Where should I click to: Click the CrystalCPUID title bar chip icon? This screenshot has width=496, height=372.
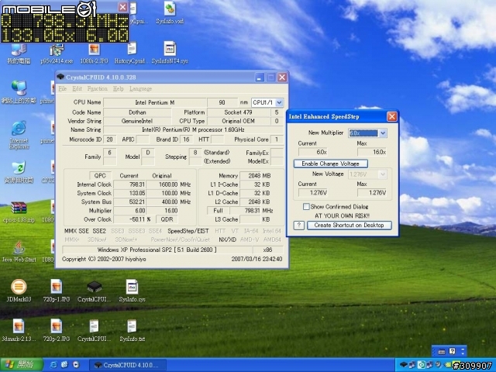coord(60,77)
